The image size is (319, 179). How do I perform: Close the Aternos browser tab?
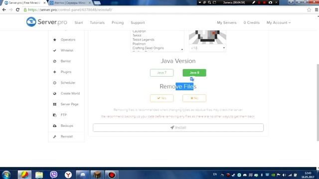(x=90, y=3)
